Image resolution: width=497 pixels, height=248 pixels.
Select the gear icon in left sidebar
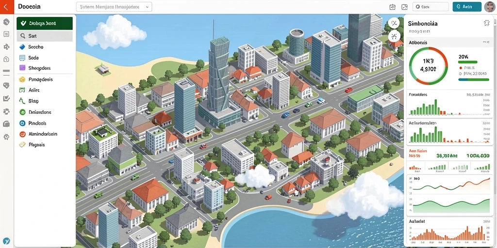pos(6,137)
